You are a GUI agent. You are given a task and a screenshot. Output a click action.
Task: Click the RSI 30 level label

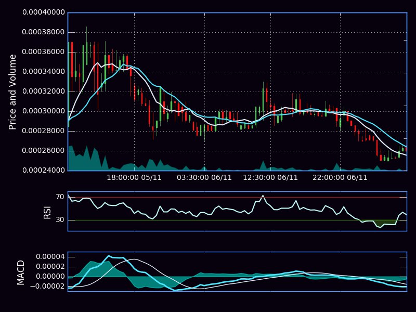[x=60, y=219]
